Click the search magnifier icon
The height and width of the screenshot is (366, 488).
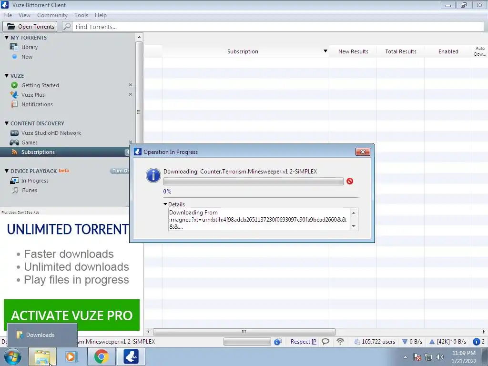tap(67, 27)
